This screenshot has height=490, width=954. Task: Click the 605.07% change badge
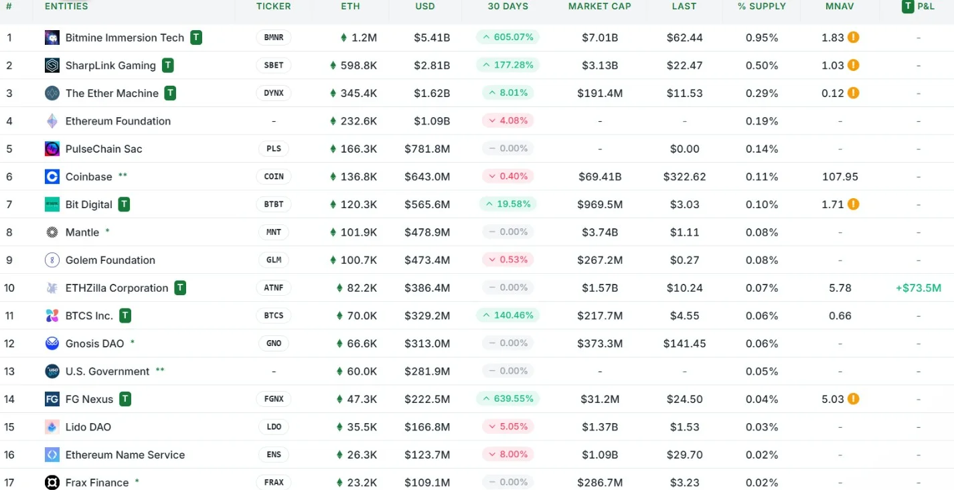[x=507, y=37]
